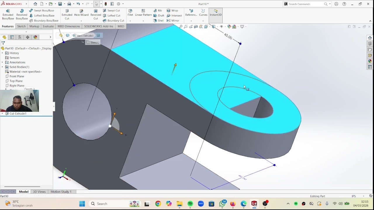The width and height of the screenshot is (374, 210).
Task: Open the Hole Wizard tool
Action: [x=81, y=13]
